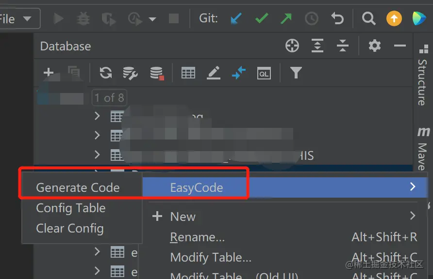Push commits with Git green arrow

tap(286, 18)
